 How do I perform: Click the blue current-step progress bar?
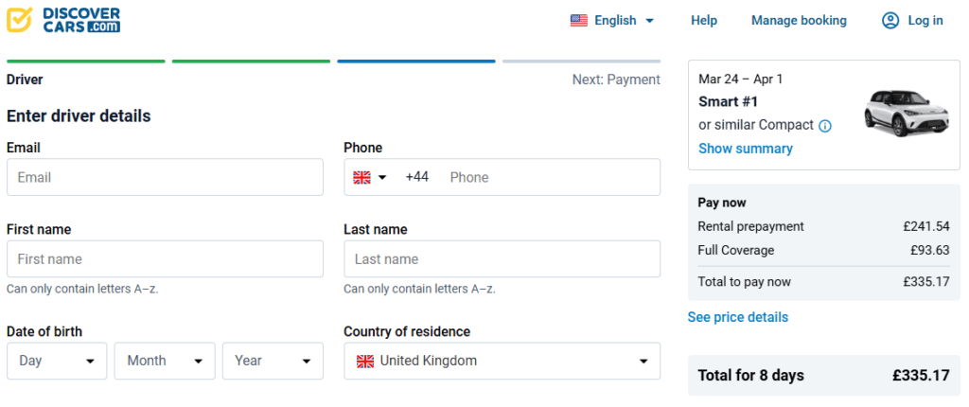point(415,62)
